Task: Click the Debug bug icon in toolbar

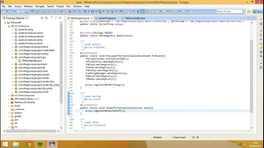Action: [x=85, y=12]
